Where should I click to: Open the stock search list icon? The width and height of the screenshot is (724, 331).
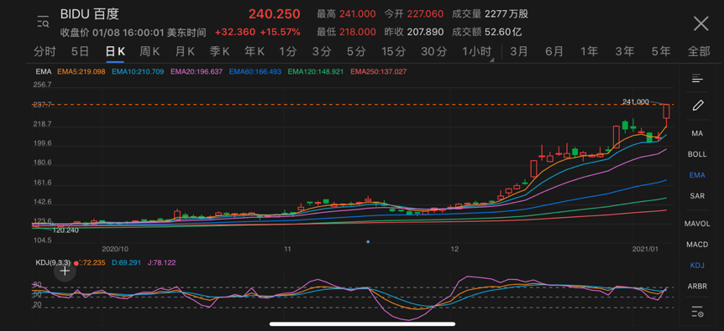[43, 22]
